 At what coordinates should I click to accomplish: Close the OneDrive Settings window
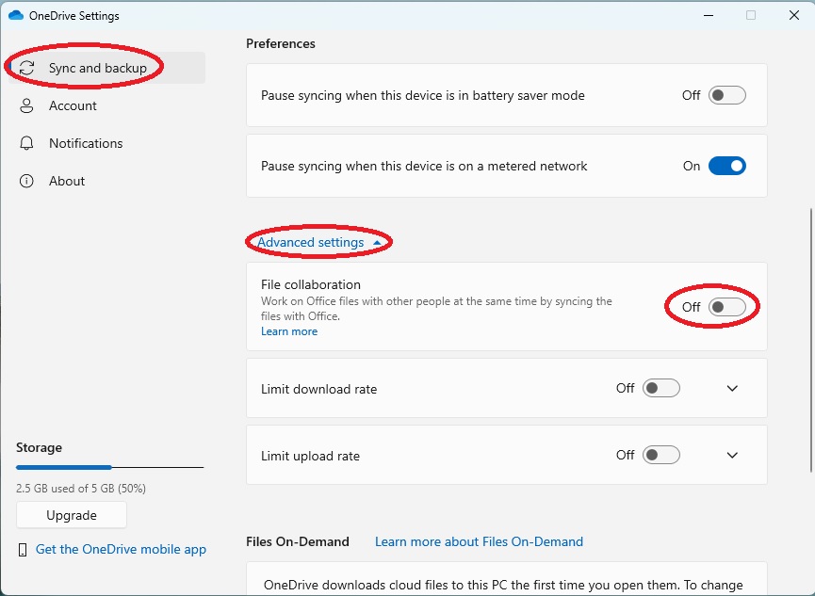[x=793, y=15]
